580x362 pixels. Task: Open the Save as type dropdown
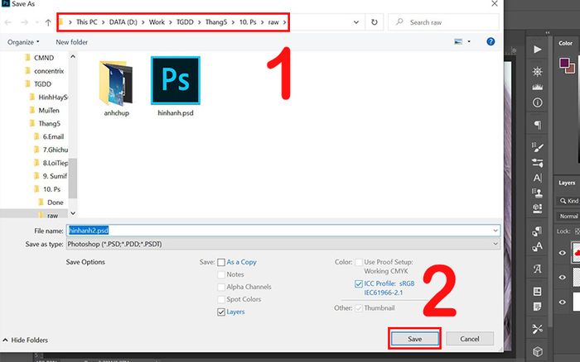pyautogui.click(x=283, y=244)
